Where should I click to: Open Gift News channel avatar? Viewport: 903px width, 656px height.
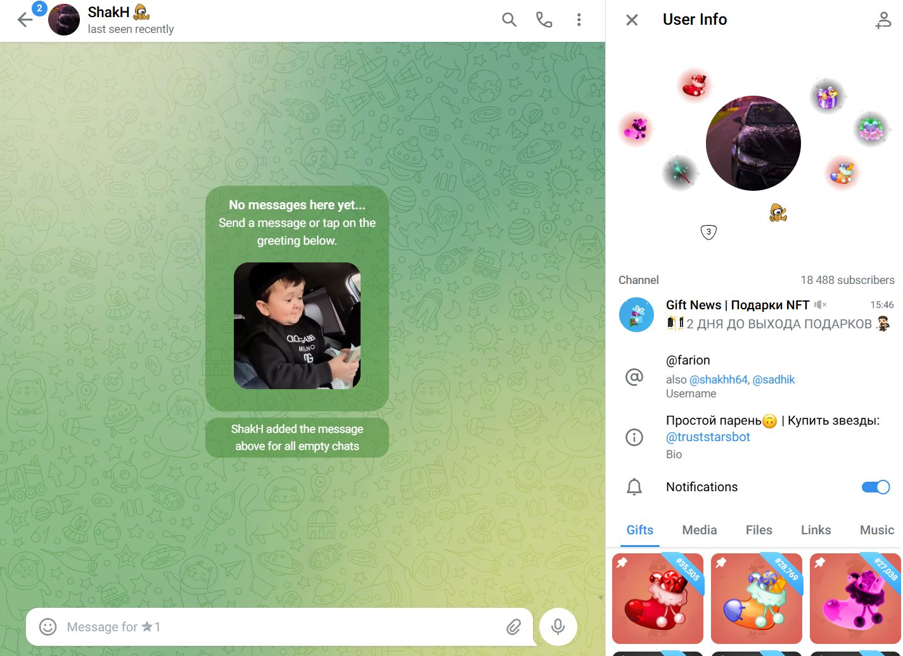[636, 314]
